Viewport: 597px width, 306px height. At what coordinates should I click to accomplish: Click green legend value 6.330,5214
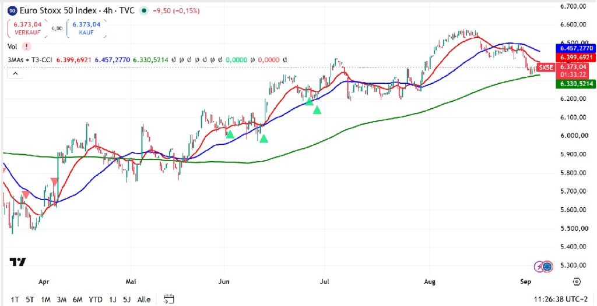click(150, 60)
